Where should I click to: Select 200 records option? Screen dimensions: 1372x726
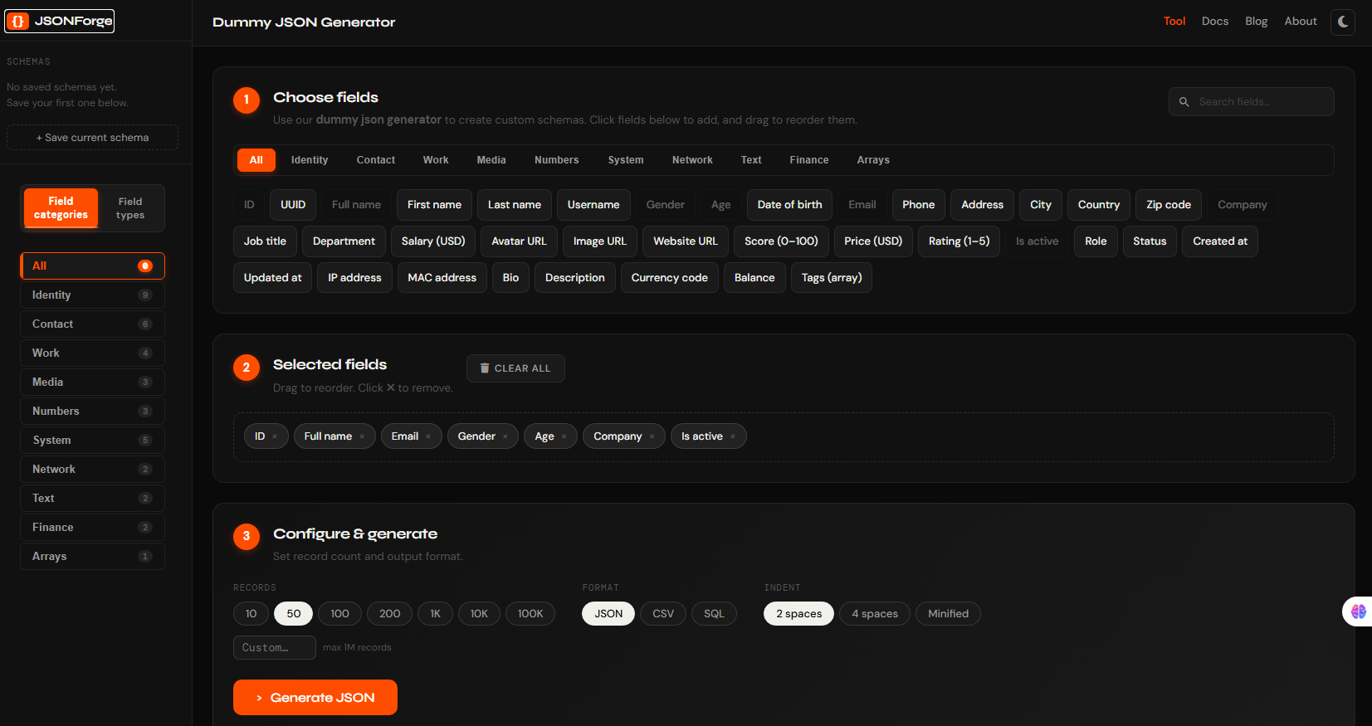pos(389,614)
